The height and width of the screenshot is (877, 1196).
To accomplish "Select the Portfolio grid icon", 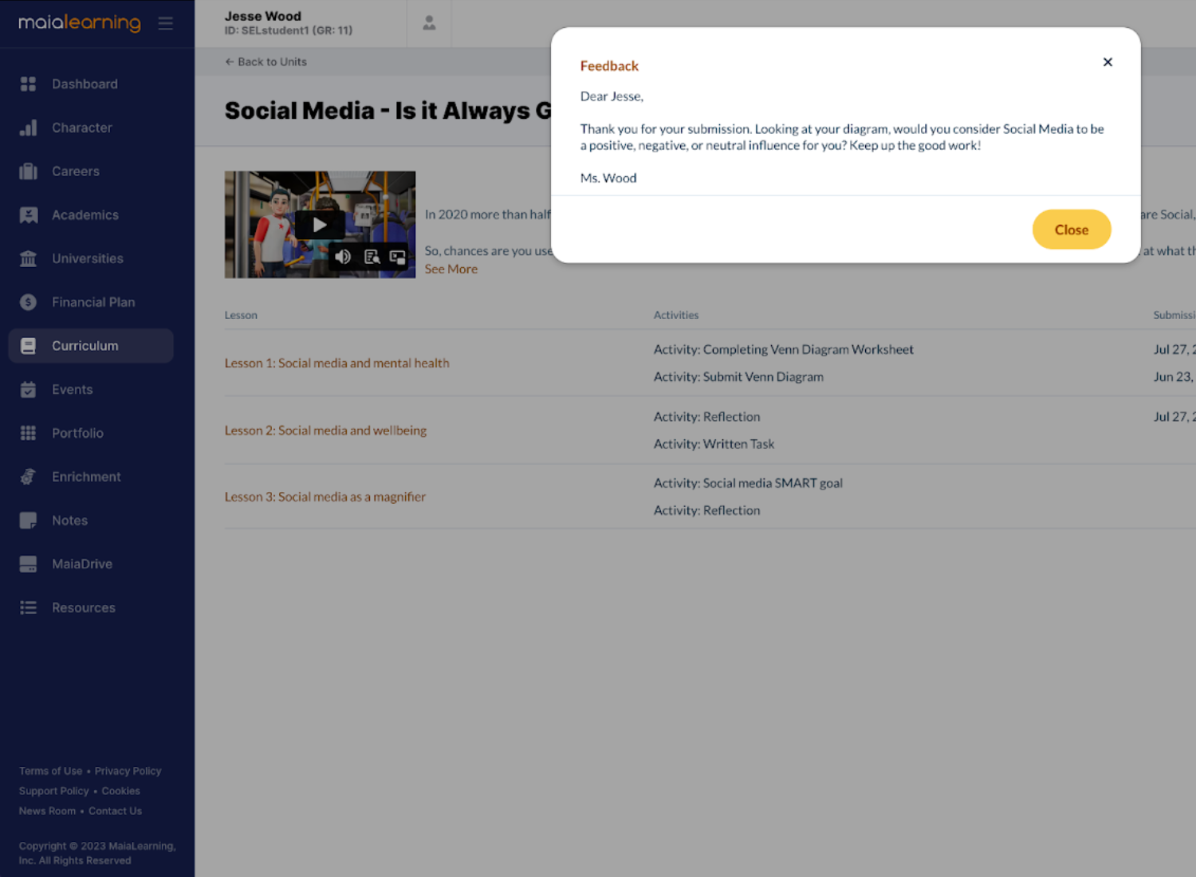I will (x=28, y=433).
